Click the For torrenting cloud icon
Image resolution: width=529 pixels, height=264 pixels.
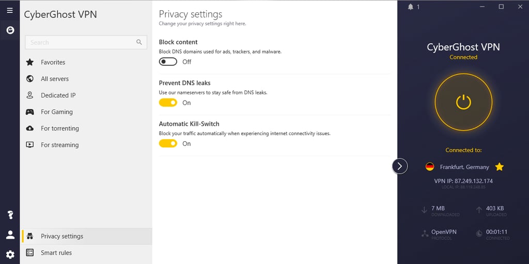(29, 128)
